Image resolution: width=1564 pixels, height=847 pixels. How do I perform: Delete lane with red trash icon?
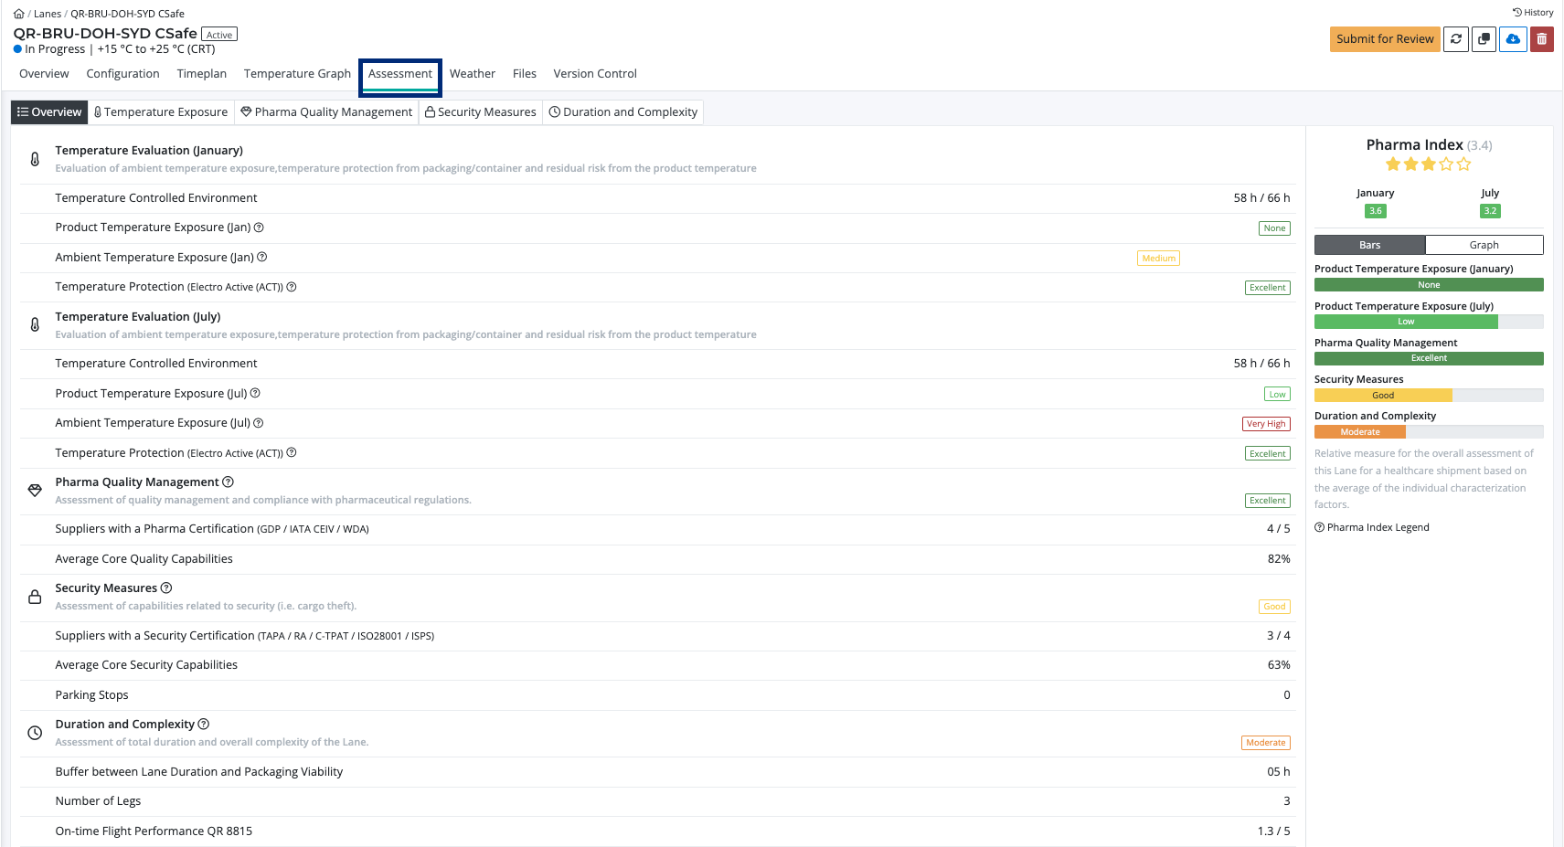point(1542,39)
